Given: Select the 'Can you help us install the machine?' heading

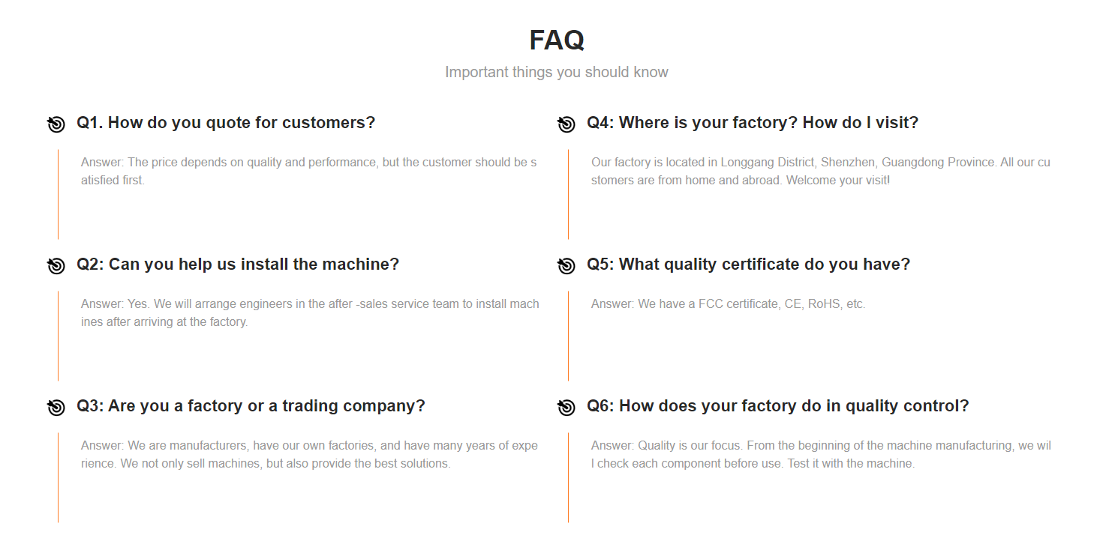Looking at the screenshot, I should coord(238,265).
